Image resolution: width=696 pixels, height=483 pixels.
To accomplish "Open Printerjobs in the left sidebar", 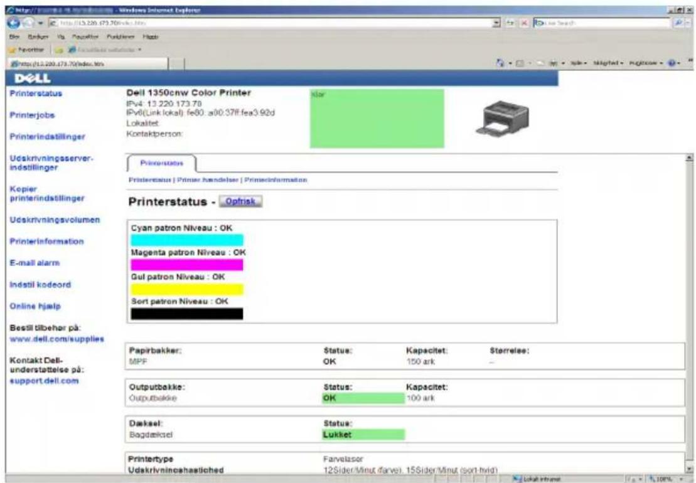I will pos(32,115).
